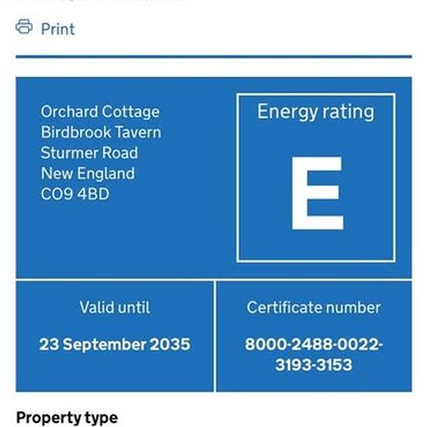This screenshot has width=427, height=427.
Task: Select the Orchard Cottage address line
Action: pyautogui.click(x=100, y=112)
